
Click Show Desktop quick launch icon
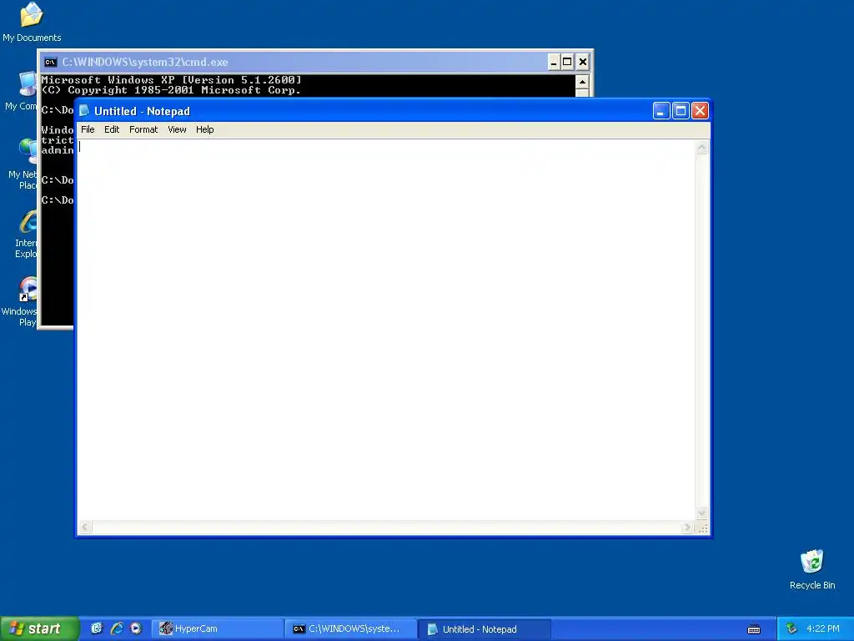click(x=97, y=628)
